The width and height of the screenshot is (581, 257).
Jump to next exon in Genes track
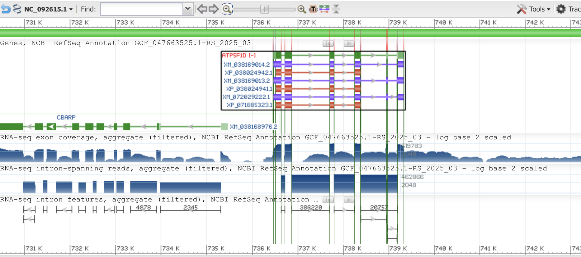[349, 43]
